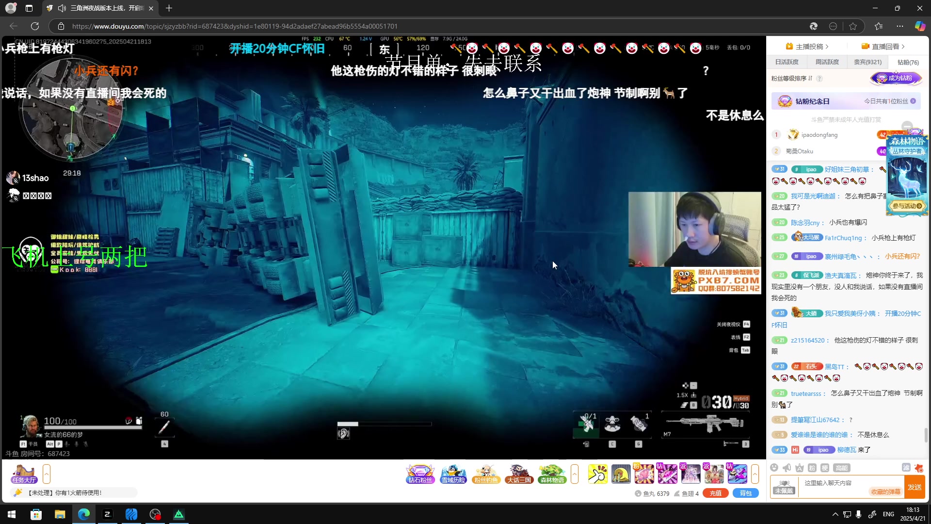The image size is (931, 524).
Task: Open browser Settings and more menu
Action: 900,26
